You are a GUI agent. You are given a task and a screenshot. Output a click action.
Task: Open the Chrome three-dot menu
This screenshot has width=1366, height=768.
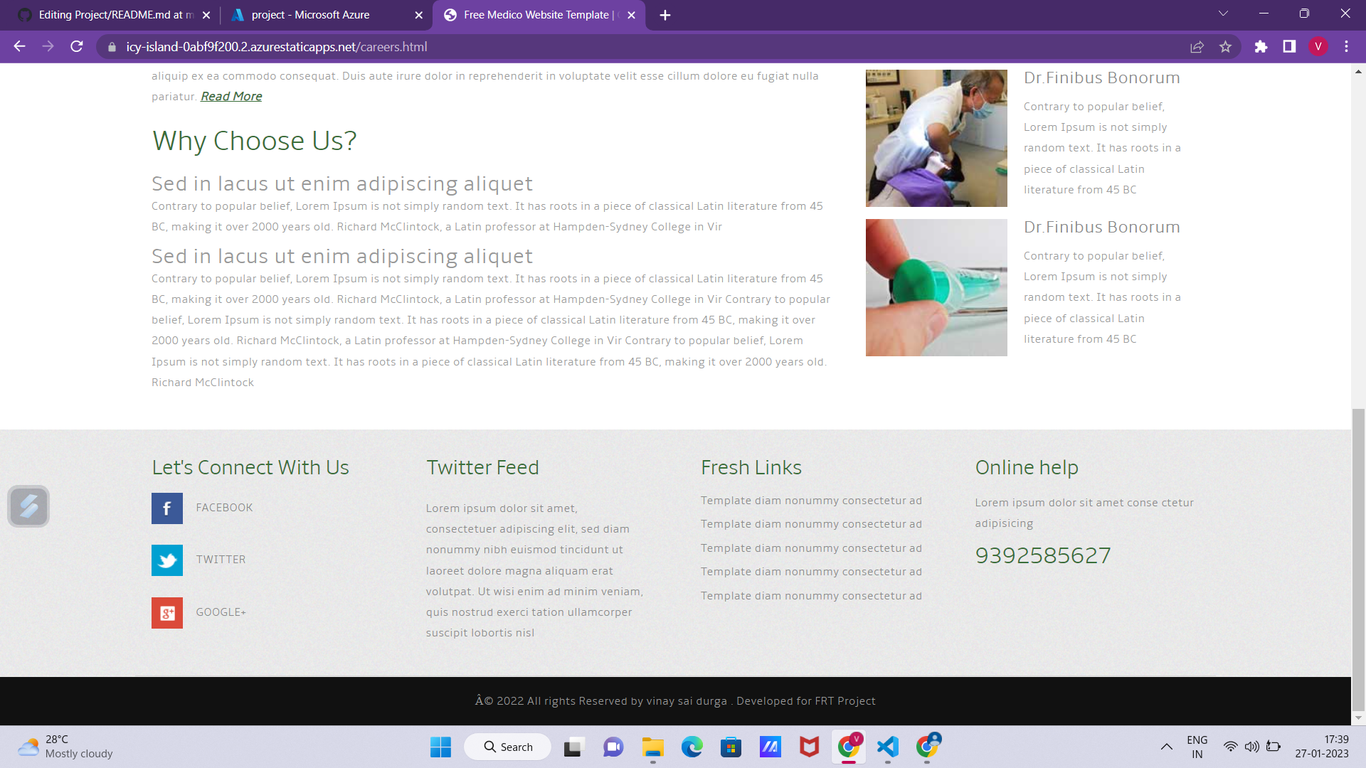point(1346,46)
